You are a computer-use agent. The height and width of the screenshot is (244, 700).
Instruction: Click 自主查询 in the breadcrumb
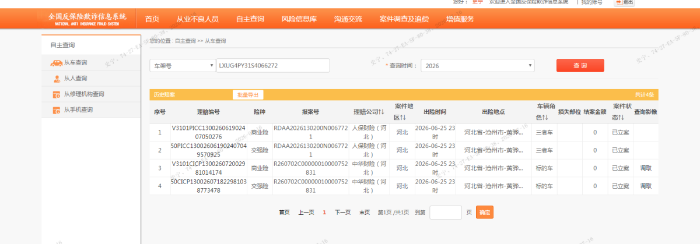(x=185, y=41)
